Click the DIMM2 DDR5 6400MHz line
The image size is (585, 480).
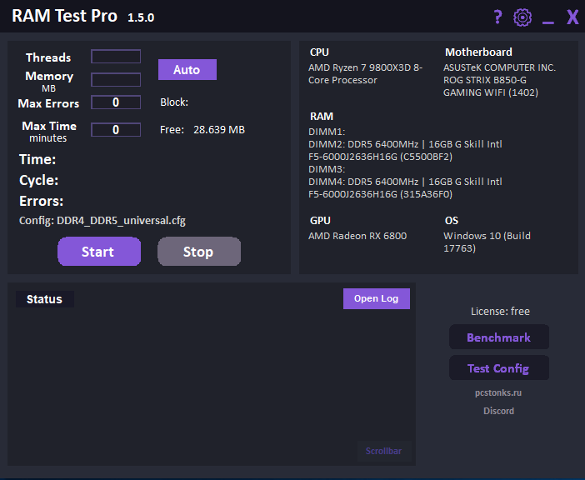coord(405,144)
